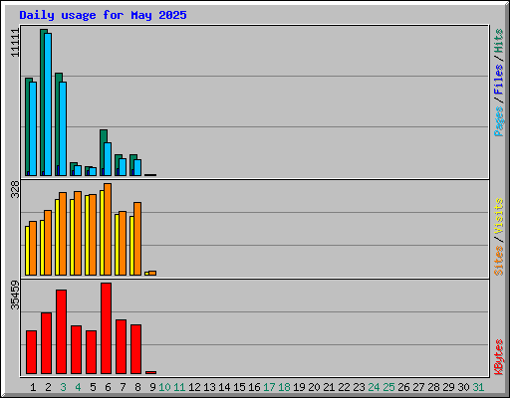Select green day 3 label
The width and height of the screenshot is (510, 398).
(x=63, y=387)
